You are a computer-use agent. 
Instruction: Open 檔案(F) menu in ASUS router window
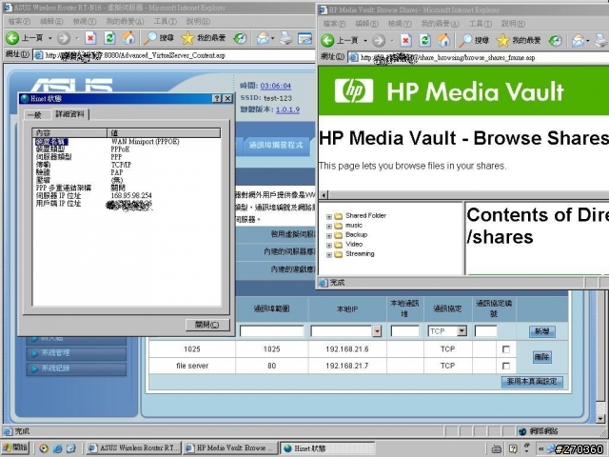(19, 21)
